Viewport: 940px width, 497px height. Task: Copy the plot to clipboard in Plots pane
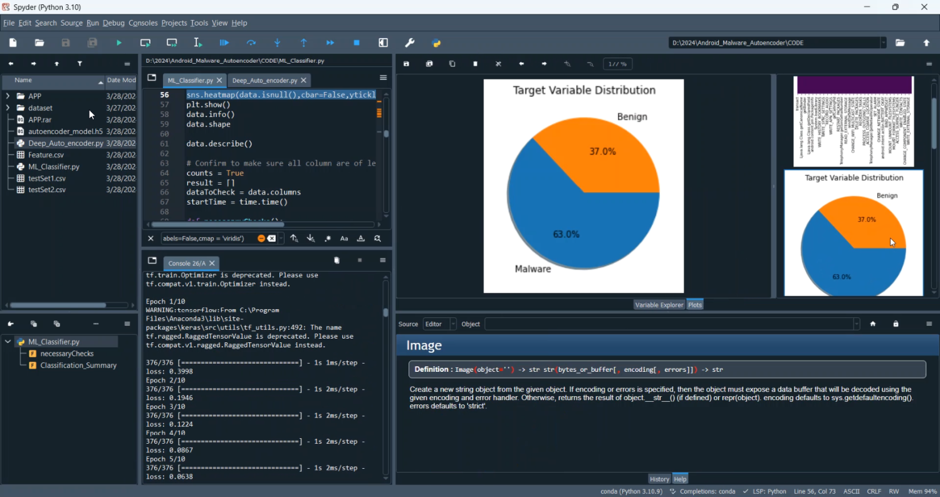452,64
